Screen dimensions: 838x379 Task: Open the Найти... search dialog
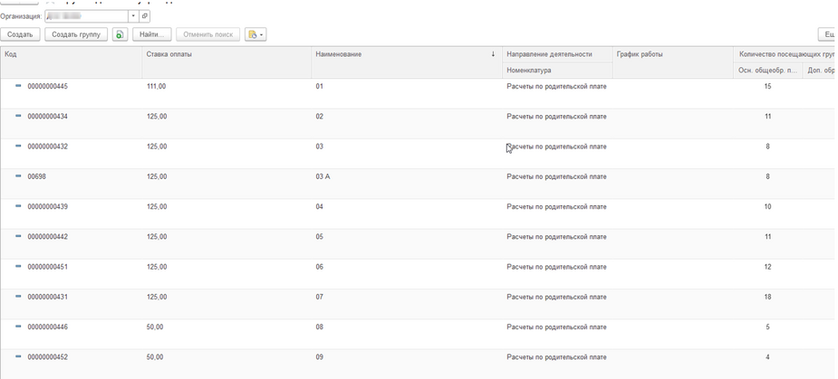[x=151, y=34]
